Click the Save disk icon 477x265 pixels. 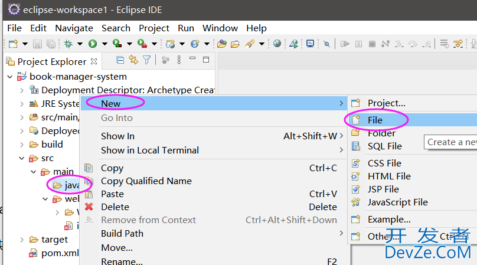[37, 44]
